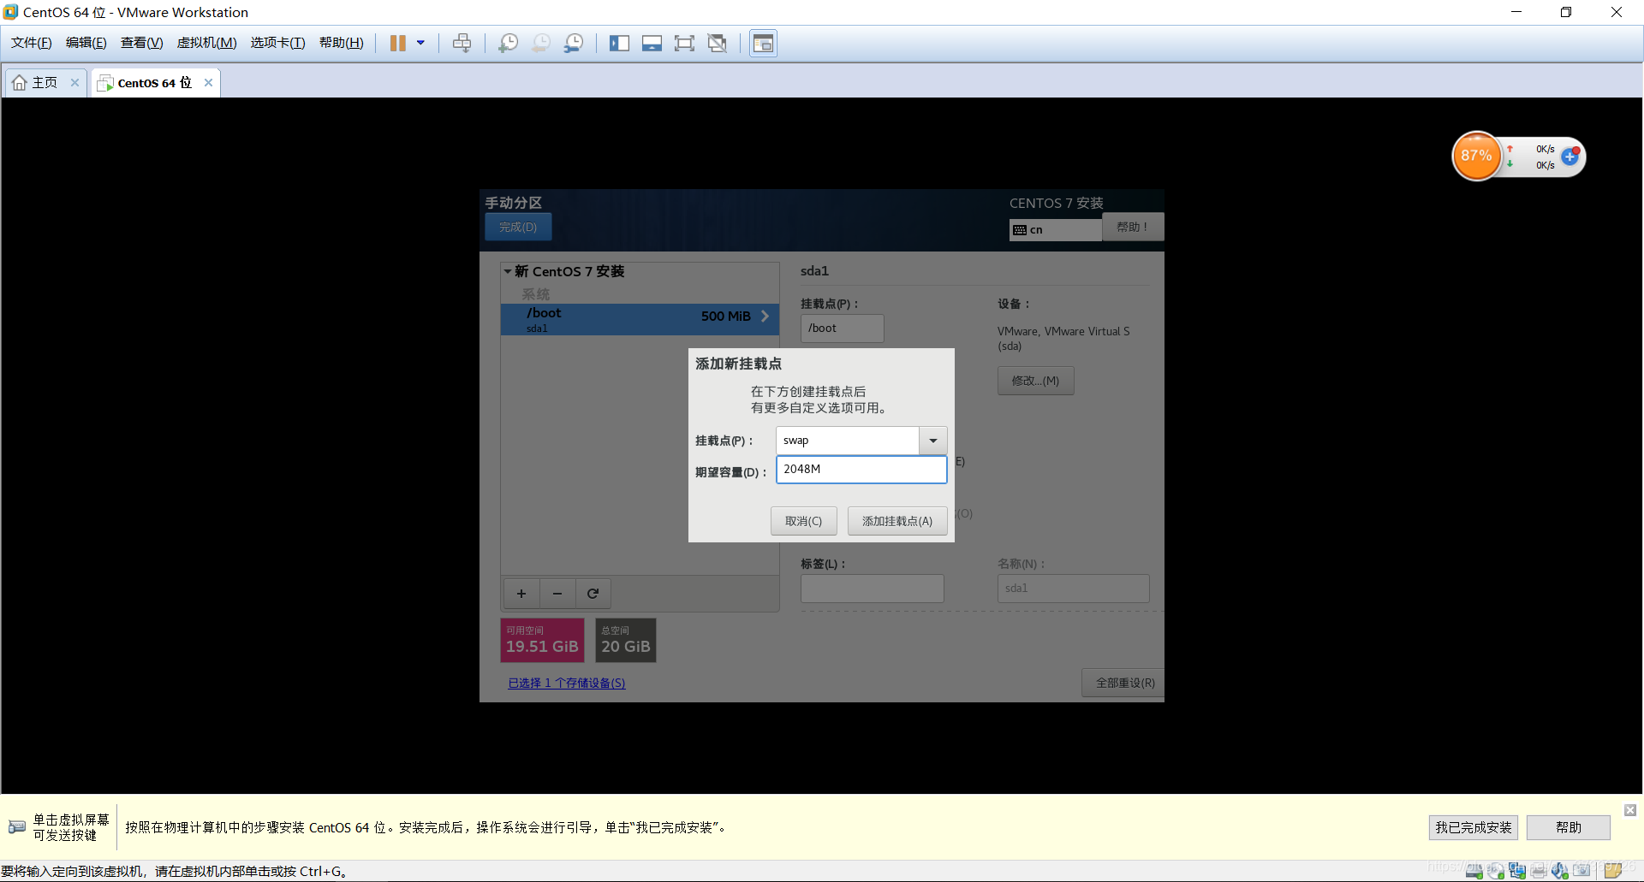Click the 名称(N) field showing sda1
The width and height of the screenshot is (1644, 882).
click(x=1073, y=589)
